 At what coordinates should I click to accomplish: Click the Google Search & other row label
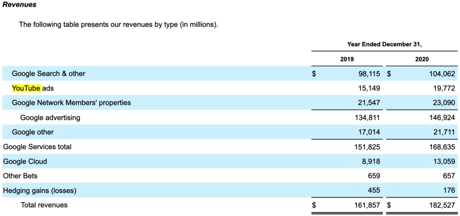pyautogui.click(x=49, y=74)
